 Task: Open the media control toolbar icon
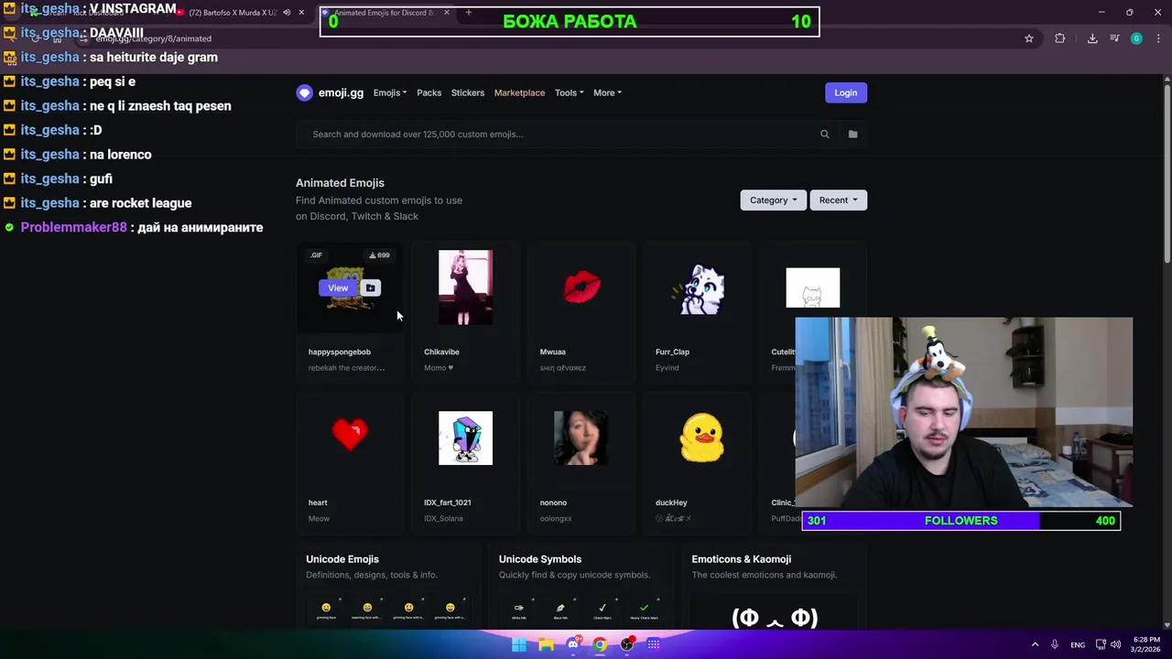click(x=1114, y=38)
